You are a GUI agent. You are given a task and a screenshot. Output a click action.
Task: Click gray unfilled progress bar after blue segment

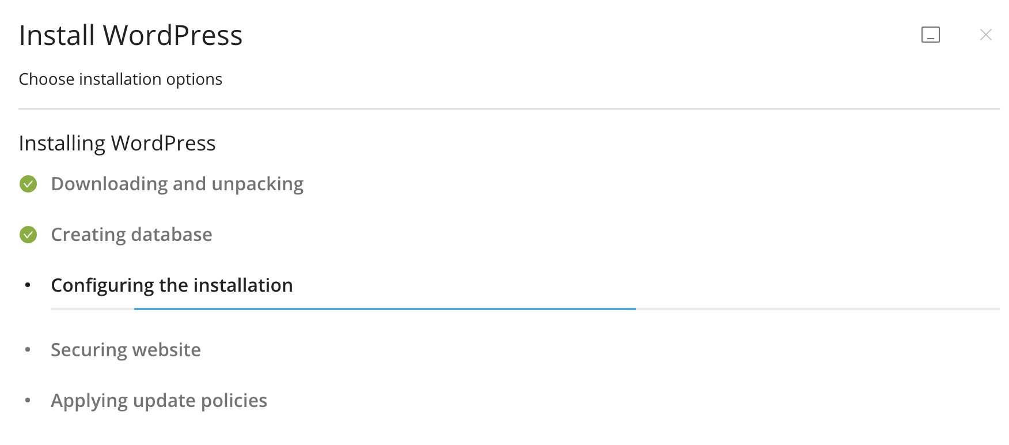point(818,309)
